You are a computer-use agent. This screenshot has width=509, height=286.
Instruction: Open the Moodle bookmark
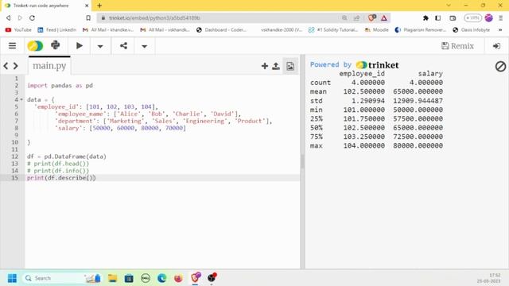(376, 30)
